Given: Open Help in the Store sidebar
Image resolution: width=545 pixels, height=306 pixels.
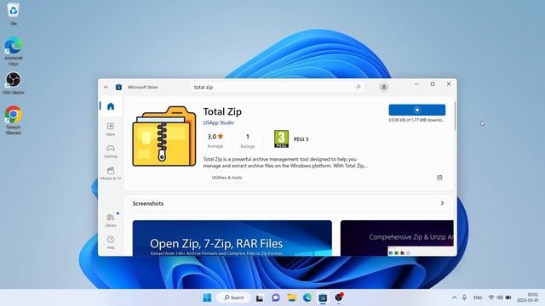Looking at the screenshot, I should click(111, 242).
